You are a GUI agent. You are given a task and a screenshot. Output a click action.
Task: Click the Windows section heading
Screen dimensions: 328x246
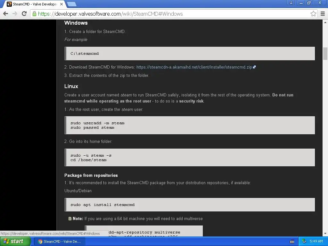click(76, 23)
